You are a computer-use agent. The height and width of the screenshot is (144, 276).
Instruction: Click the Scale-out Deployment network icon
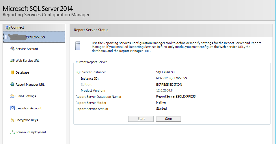[x=12, y=132]
